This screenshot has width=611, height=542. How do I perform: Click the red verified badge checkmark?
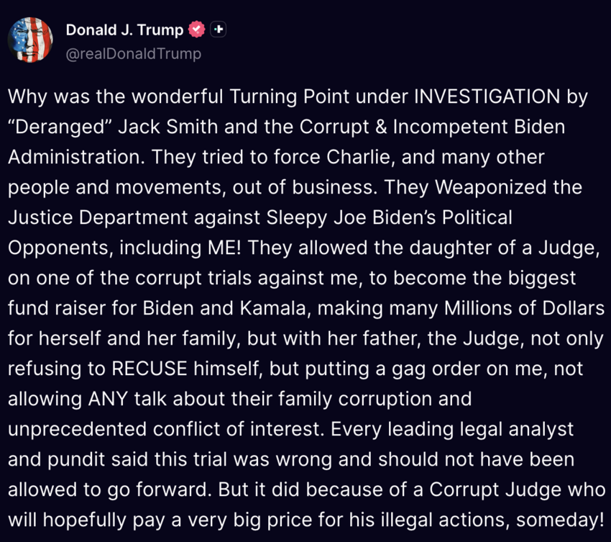pyautogui.click(x=196, y=30)
